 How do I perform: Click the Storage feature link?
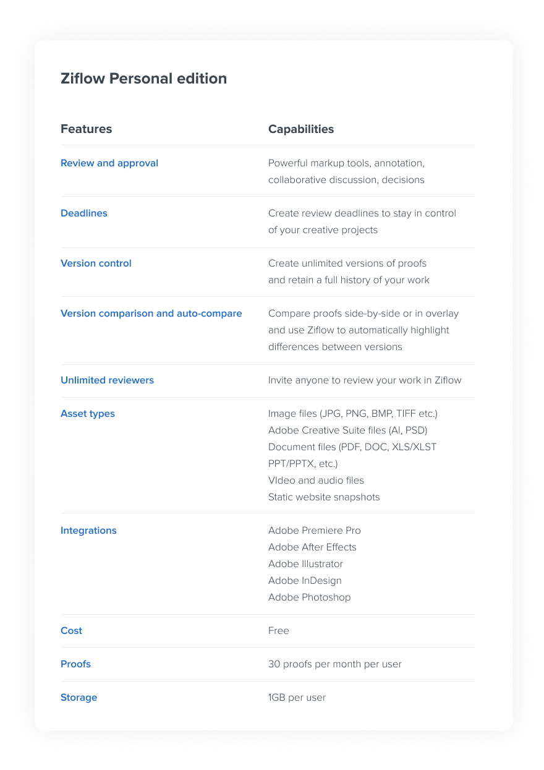pyautogui.click(x=79, y=698)
